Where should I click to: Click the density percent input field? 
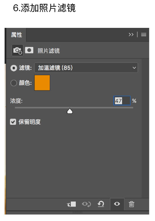tap(122, 101)
